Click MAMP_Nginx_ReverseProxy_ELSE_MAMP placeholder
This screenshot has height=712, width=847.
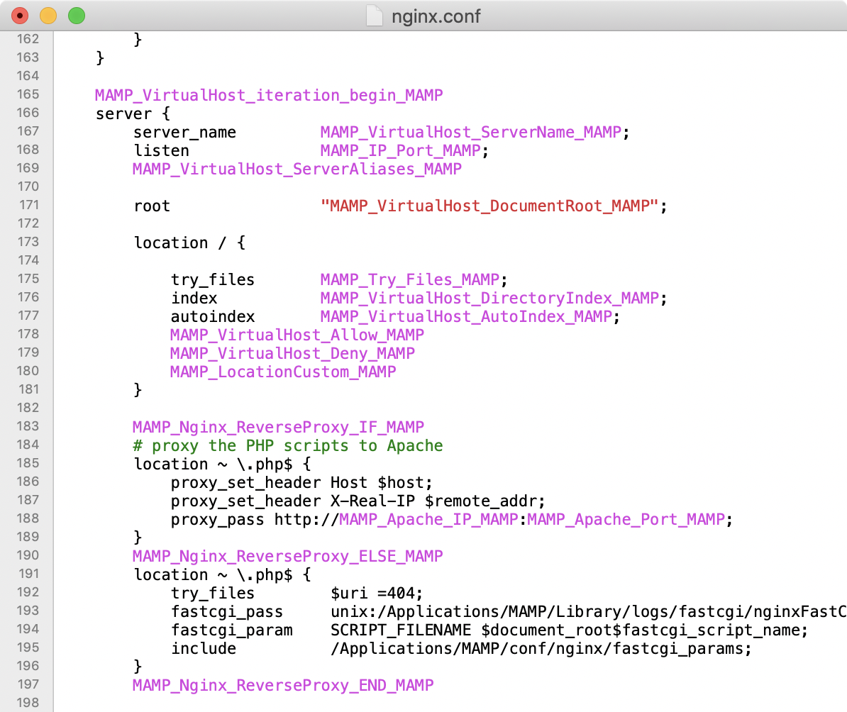[288, 556]
